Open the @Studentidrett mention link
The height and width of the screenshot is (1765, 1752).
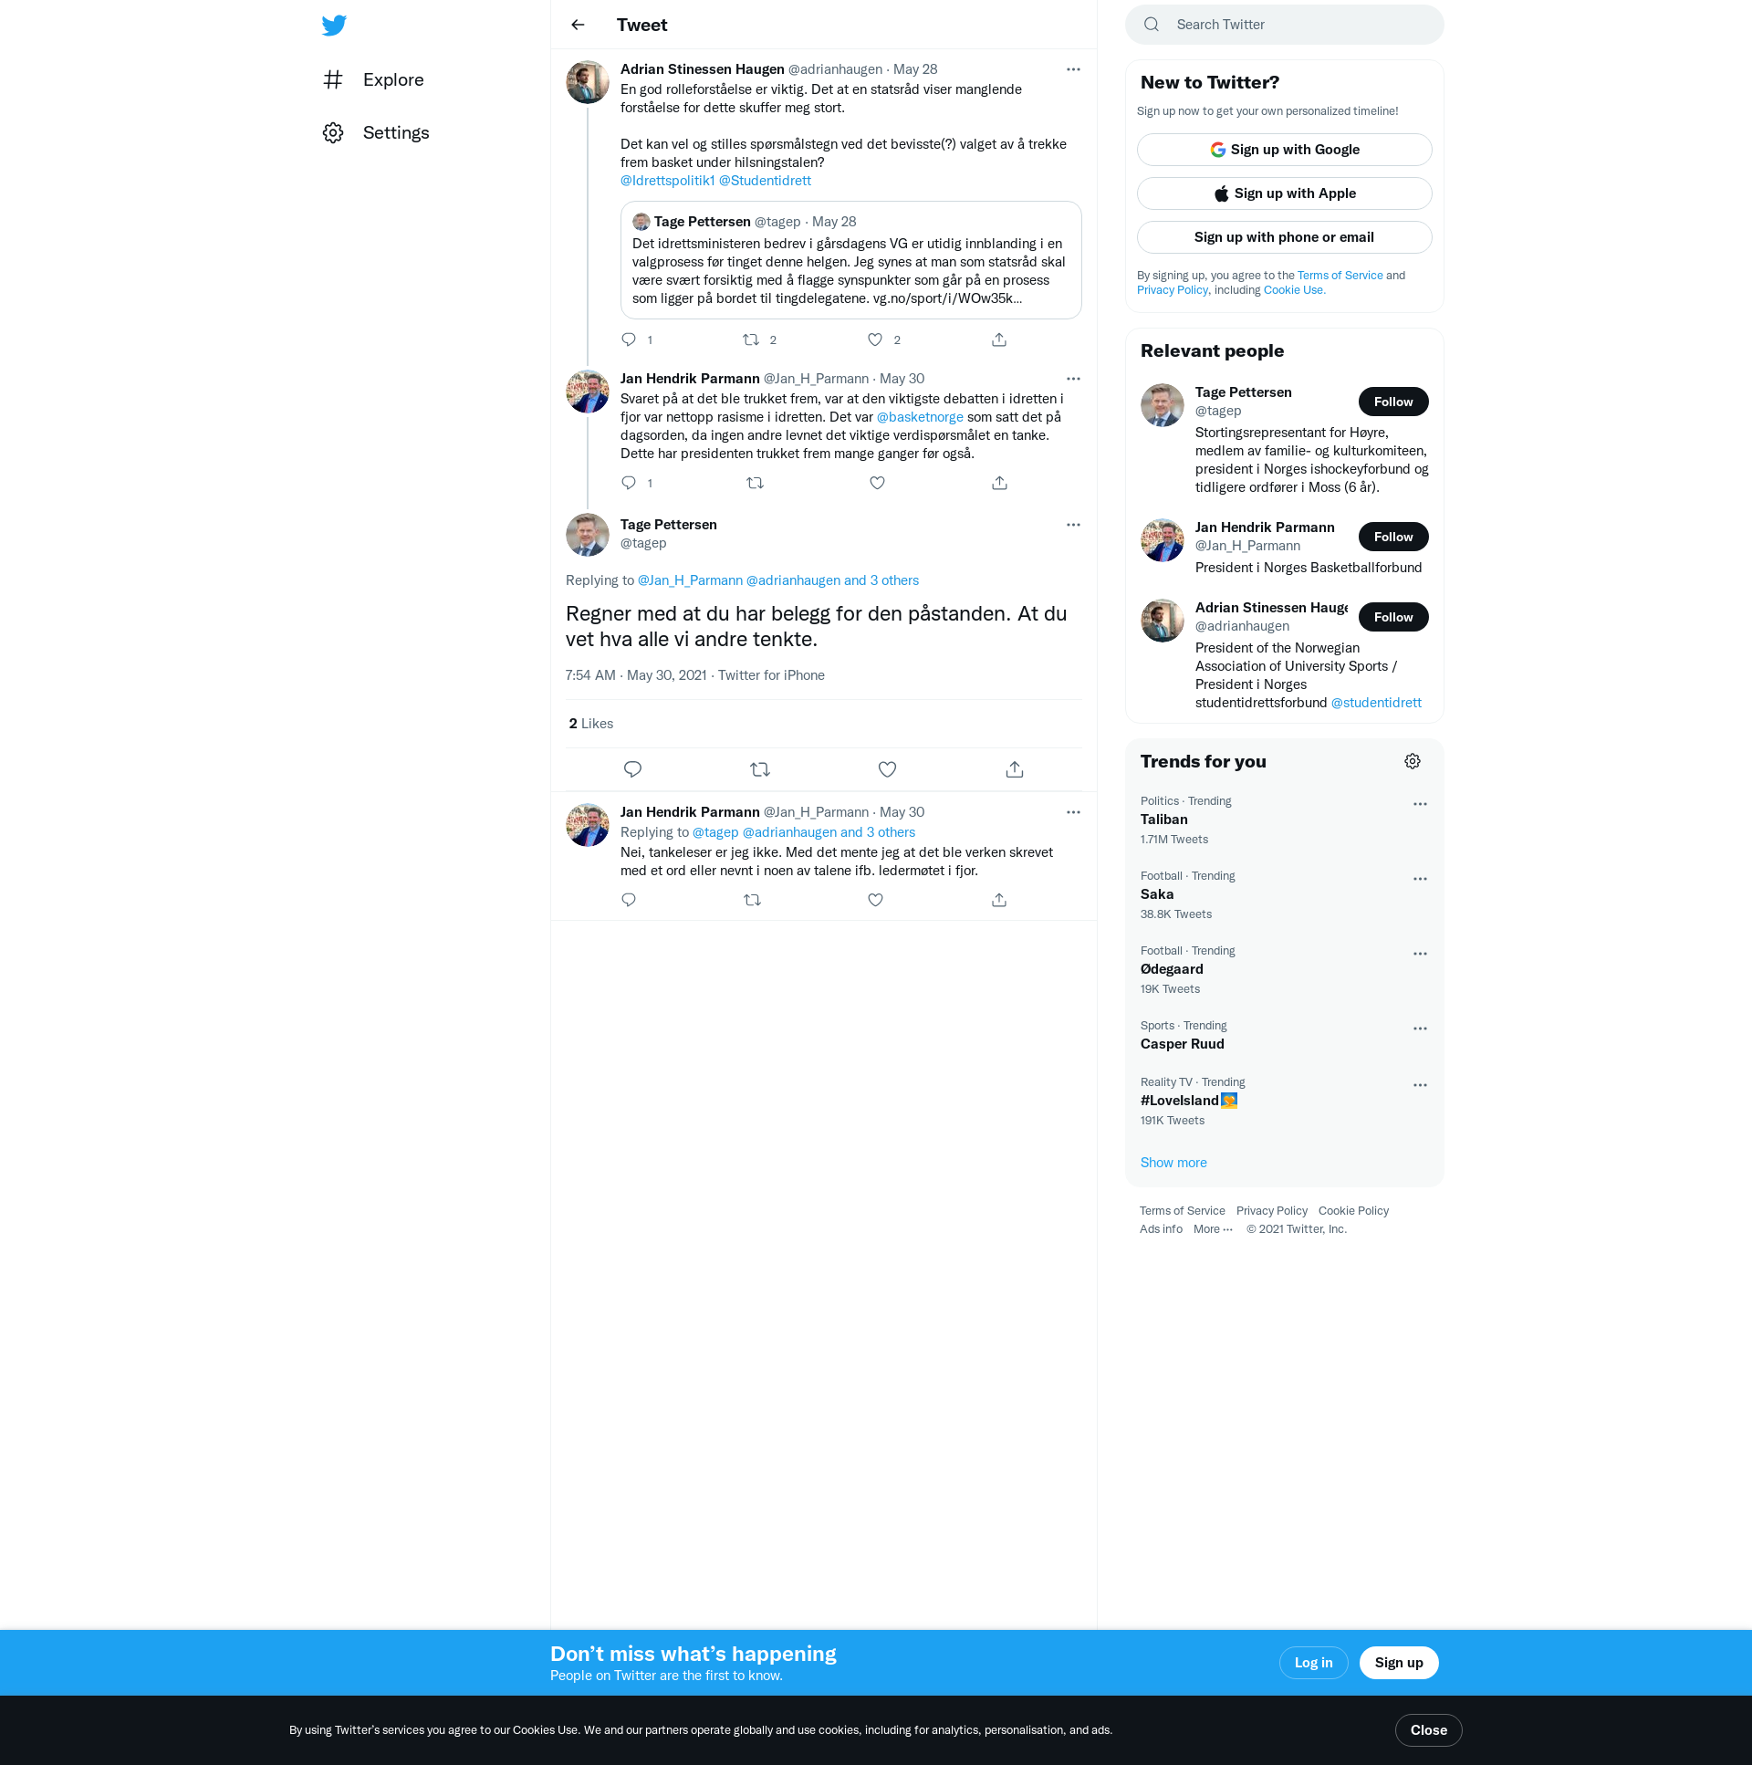765,181
